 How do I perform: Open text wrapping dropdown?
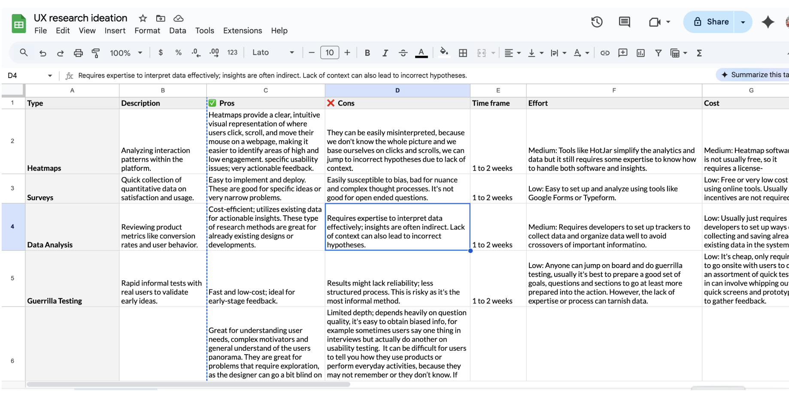(x=558, y=53)
